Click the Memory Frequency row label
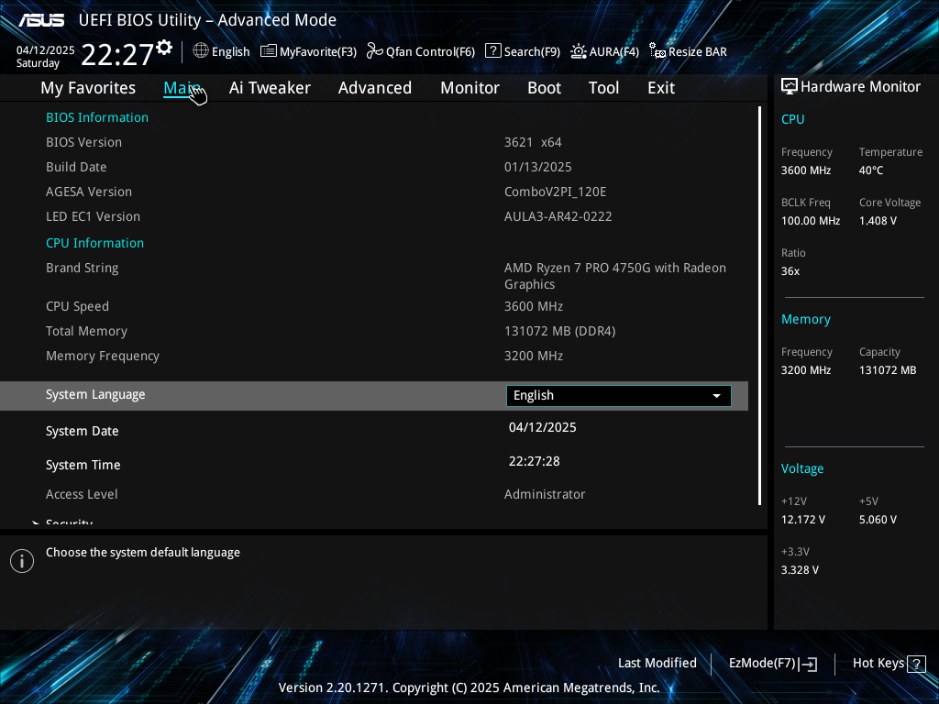 [x=103, y=357]
